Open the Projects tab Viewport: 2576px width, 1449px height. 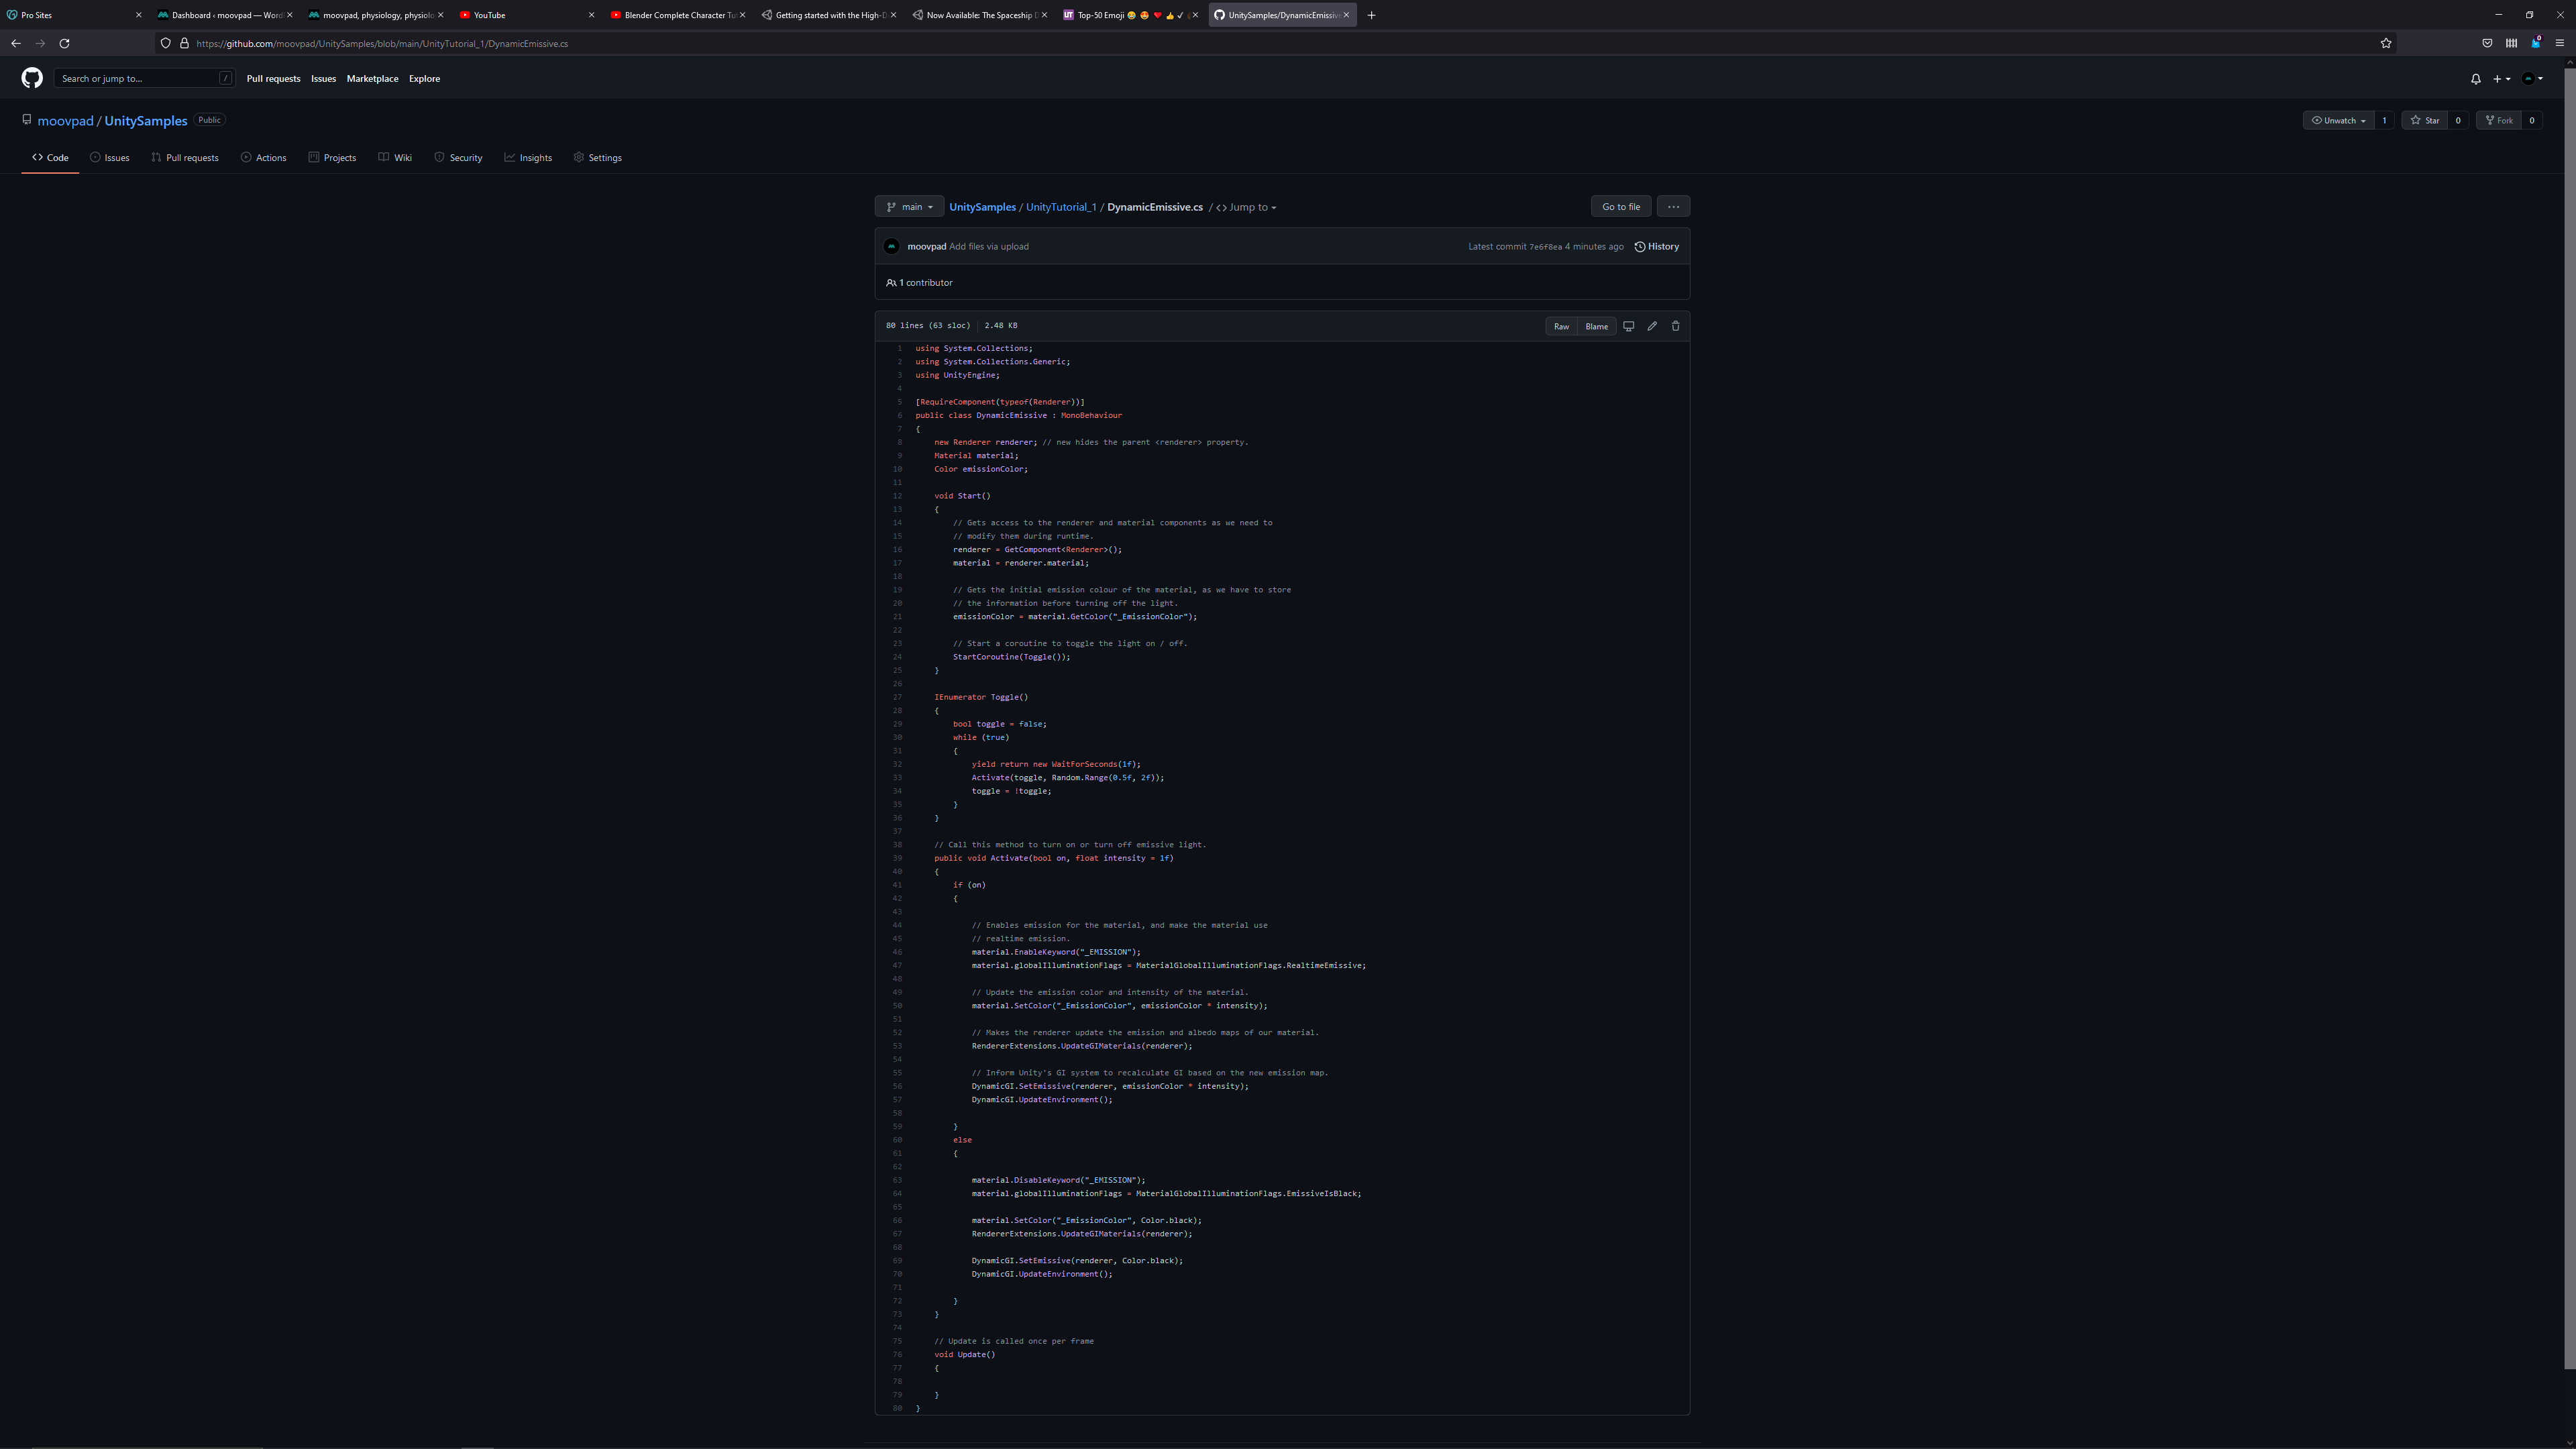coord(332,158)
